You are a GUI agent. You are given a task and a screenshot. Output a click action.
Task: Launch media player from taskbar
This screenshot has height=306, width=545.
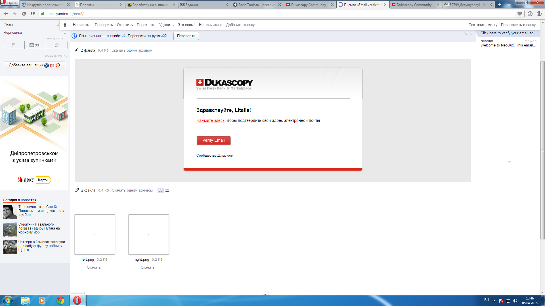coord(42,300)
